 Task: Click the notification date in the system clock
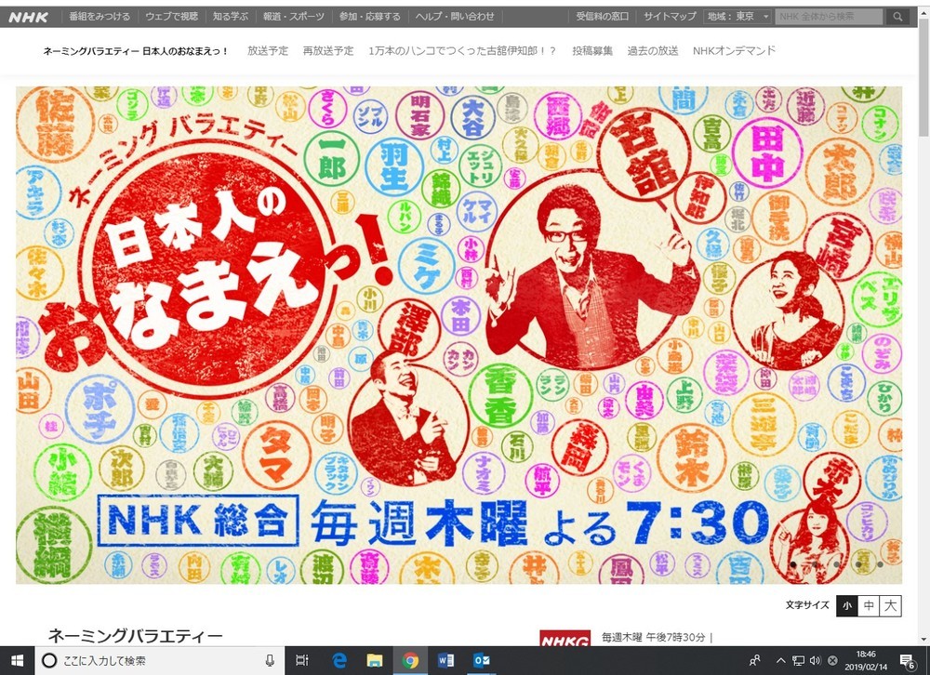(866, 666)
